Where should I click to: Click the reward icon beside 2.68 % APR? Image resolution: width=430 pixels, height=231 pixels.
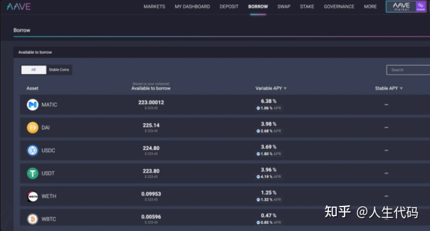pos(258,131)
